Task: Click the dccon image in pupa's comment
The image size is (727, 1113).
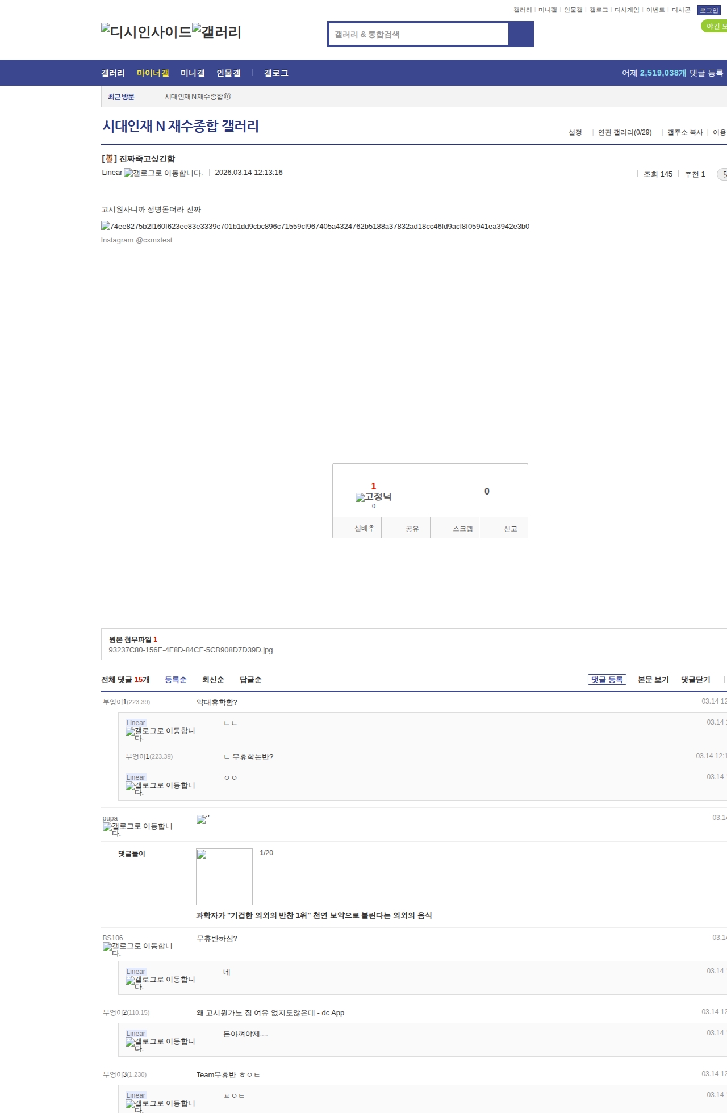Action: point(202,819)
